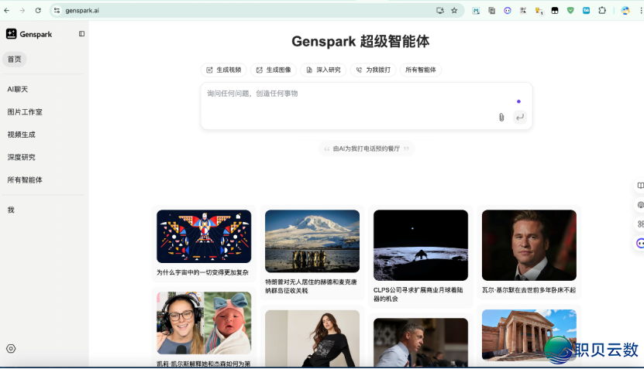Click the 为我拨打 chip button

(373, 70)
